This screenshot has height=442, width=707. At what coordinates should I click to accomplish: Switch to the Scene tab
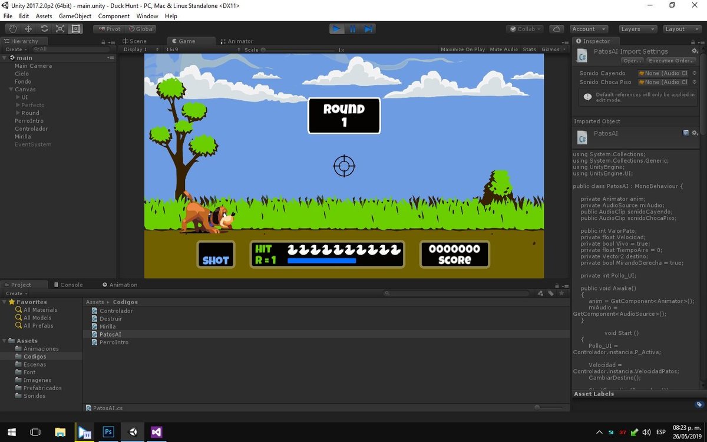pyautogui.click(x=134, y=41)
